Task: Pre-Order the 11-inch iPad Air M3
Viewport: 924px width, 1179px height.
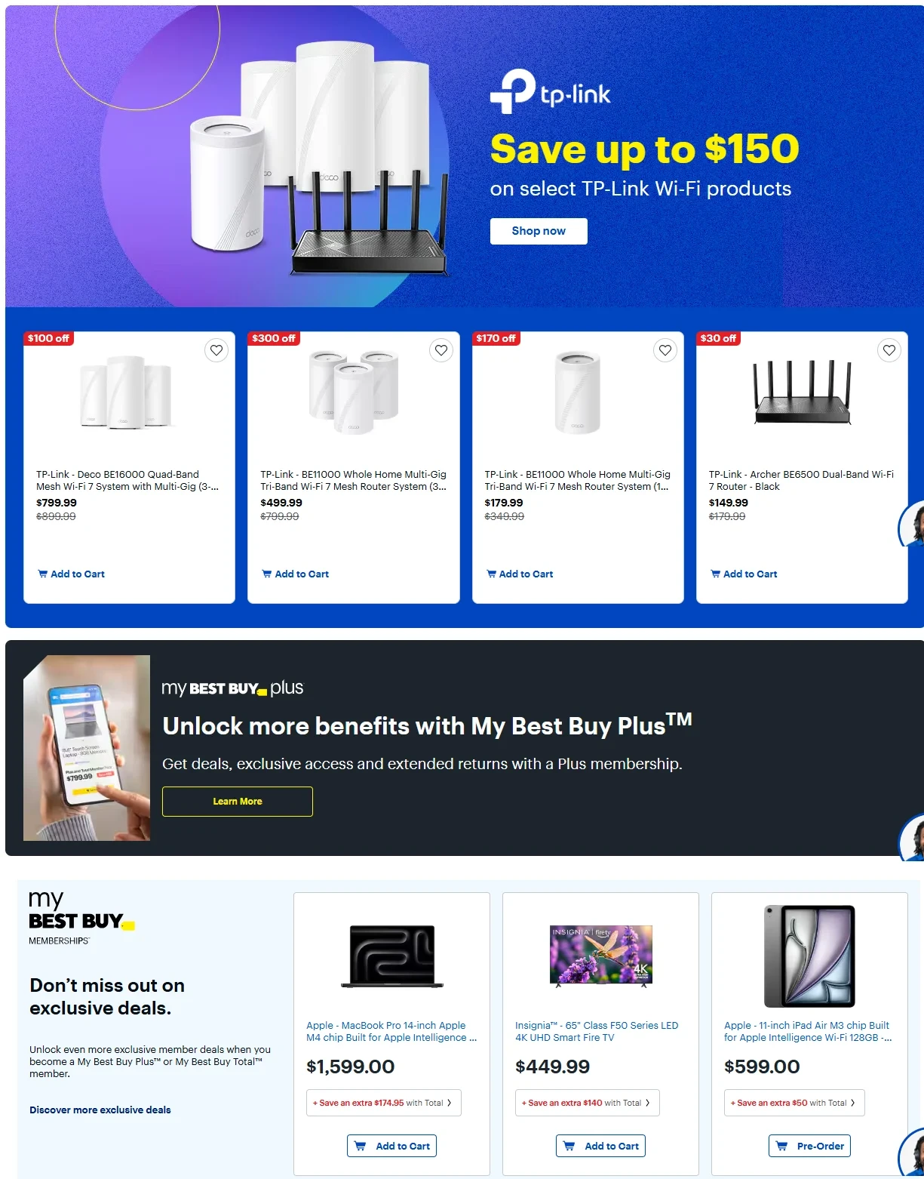Action: tap(810, 1146)
